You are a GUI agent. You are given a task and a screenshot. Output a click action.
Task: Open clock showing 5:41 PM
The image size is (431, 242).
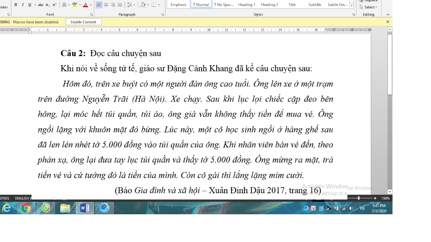coord(379,208)
